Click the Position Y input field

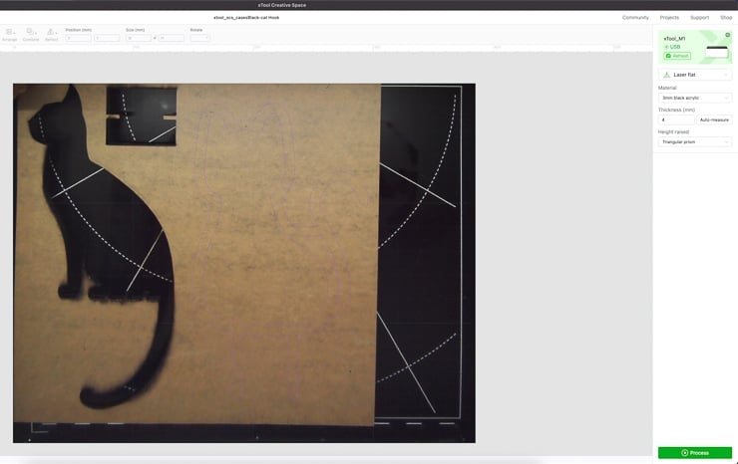[107, 38]
